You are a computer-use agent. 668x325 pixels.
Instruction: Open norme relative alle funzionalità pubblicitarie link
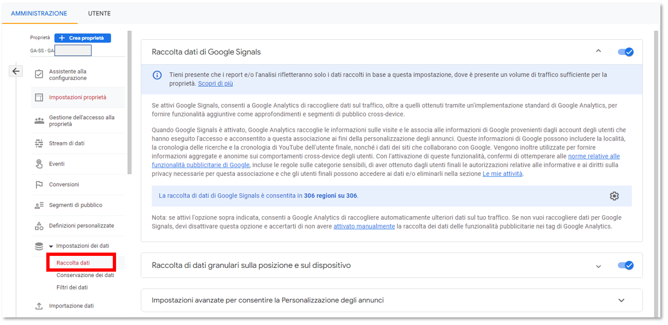click(386, 161)
